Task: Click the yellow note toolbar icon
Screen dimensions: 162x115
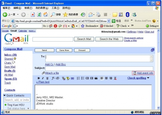Action: [115, 15]
